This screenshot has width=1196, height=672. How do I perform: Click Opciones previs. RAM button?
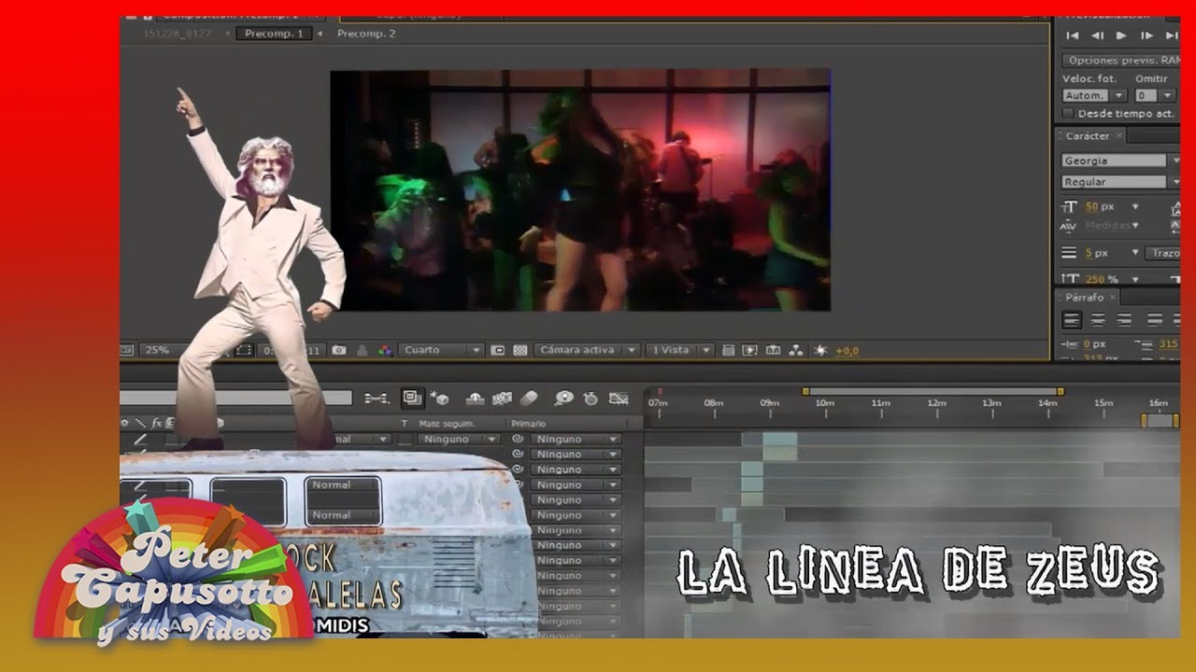click(1121, 60)
